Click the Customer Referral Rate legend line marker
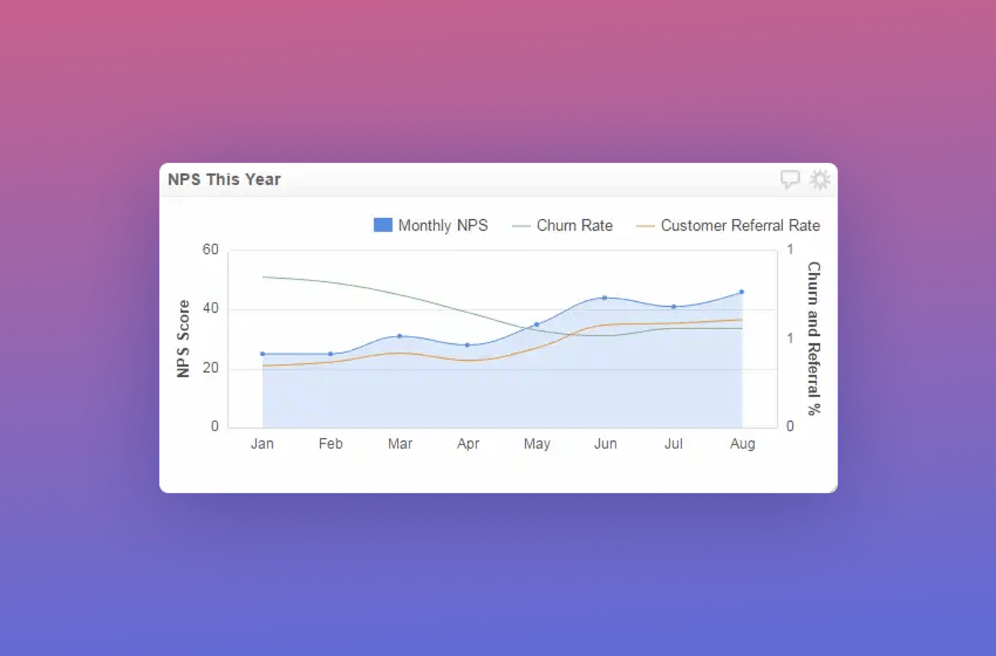The height and width of the screenshot is (656, 996). coord(645,225)
